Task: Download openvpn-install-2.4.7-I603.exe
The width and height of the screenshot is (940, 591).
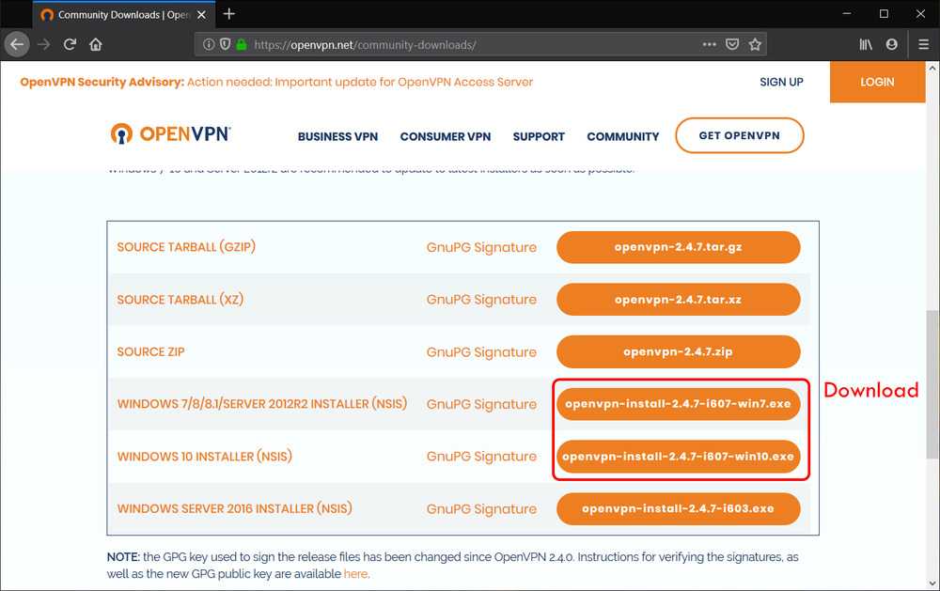Action: (x=678, y=509)
